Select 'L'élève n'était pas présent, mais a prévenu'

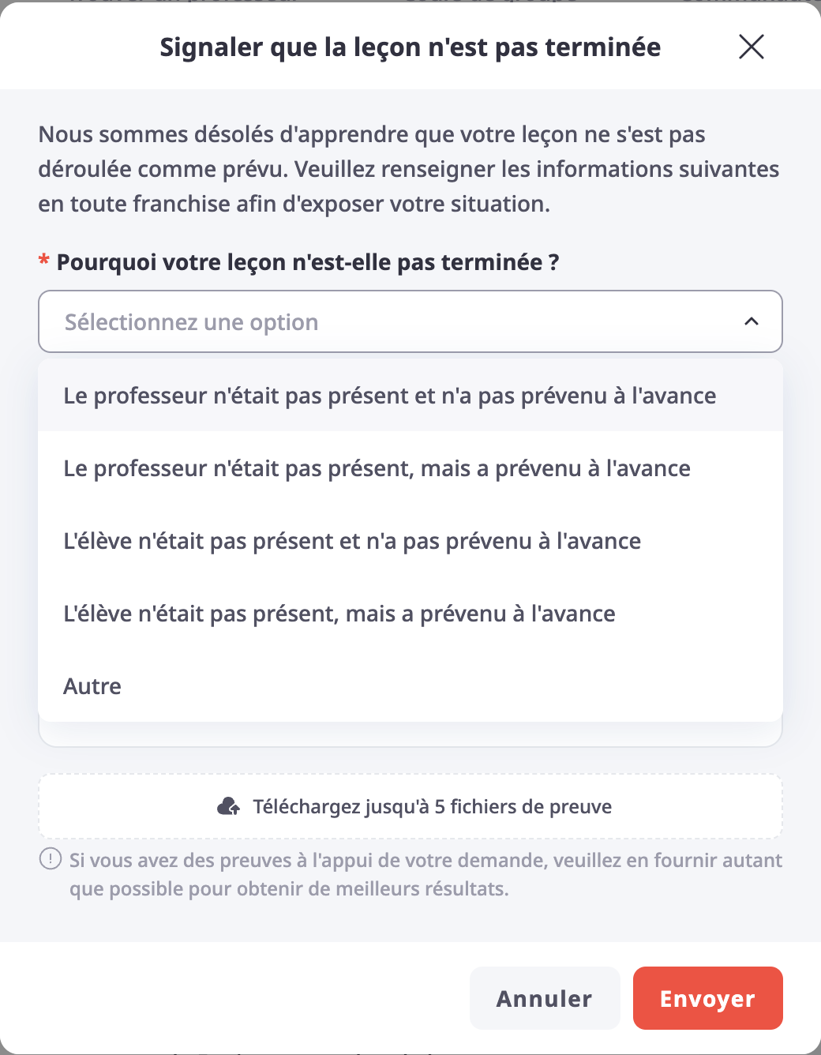click(x=410, y=613)
